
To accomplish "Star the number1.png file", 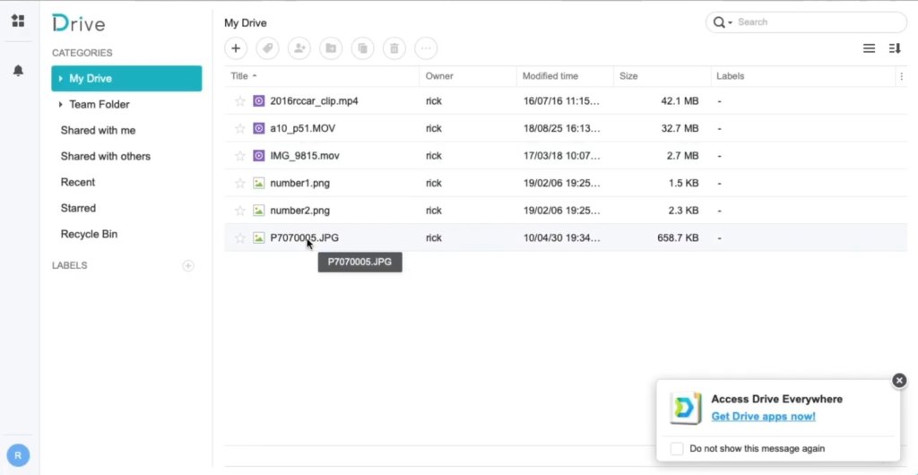I will (x=239, y=184).
